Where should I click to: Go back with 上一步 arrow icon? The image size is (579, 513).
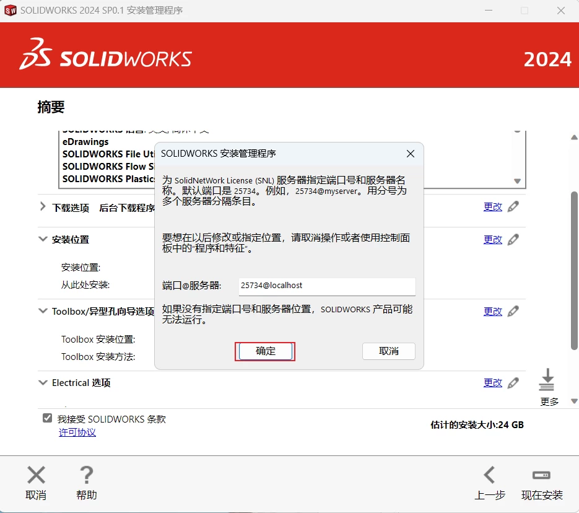(x=489, y=475)
